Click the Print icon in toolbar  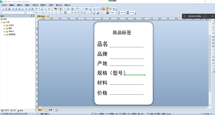[19, 9]
